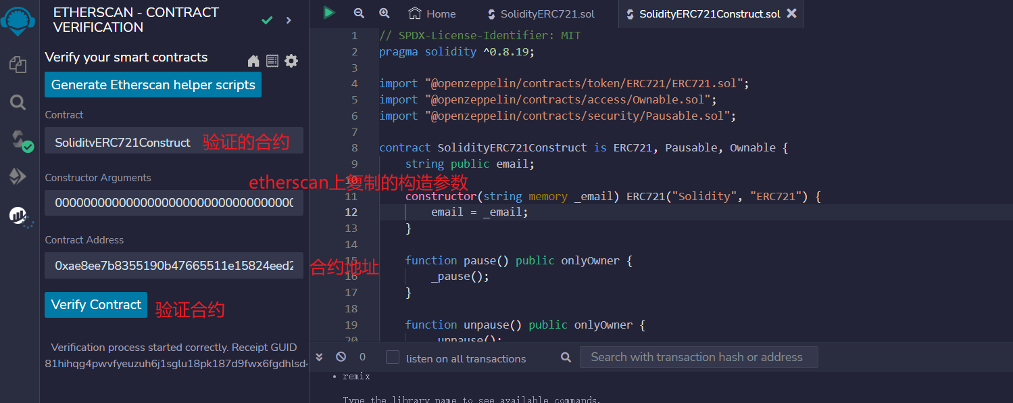This screenshot has width=1013, height=403.
Task: Click the 'Verify your smart contracts' heading
Action: (126, 57)
